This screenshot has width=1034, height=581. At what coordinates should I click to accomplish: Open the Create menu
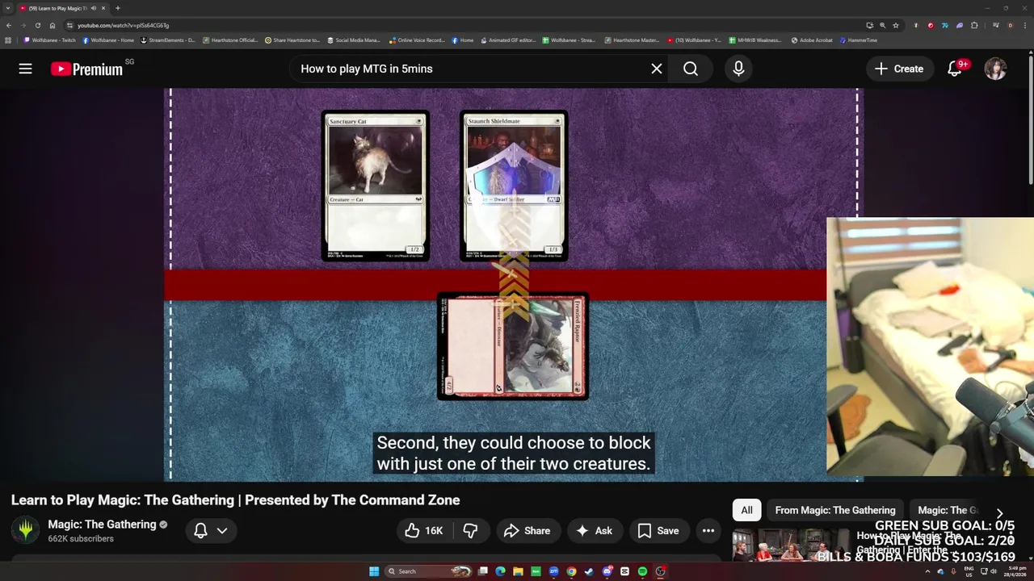tap(899, 69)
